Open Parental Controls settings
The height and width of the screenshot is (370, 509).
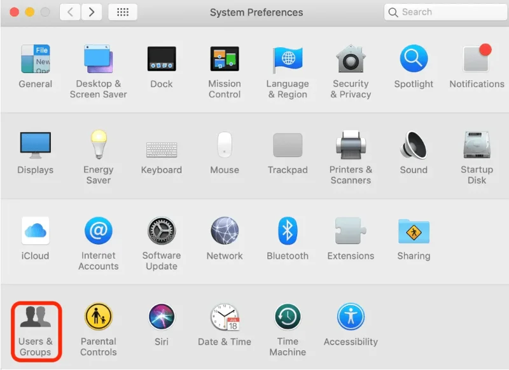tap(99, 317)
